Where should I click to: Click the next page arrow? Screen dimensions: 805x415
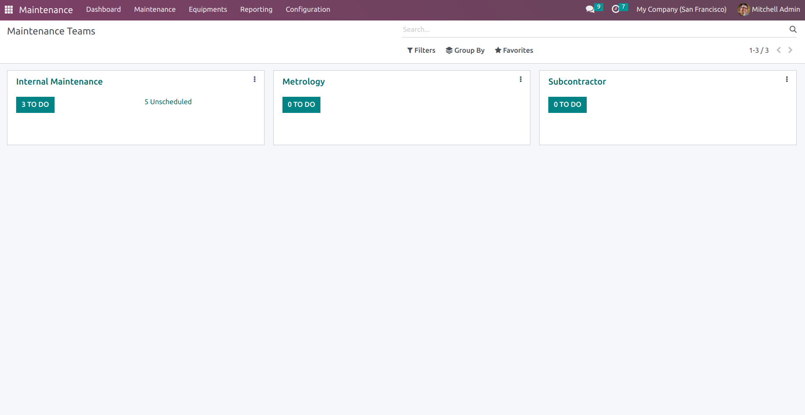click(x=790, y=50)
